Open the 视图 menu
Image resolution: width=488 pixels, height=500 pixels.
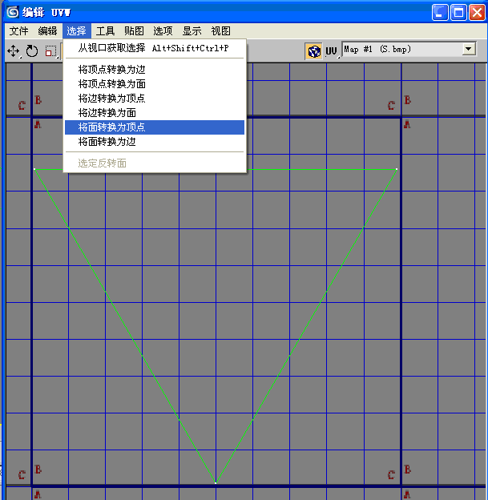pos(220,31)
